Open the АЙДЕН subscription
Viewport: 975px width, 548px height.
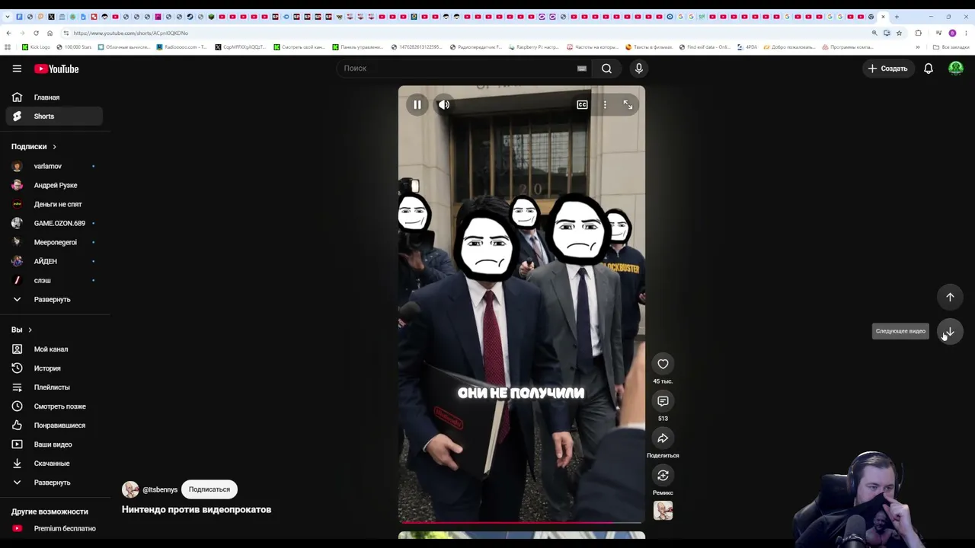point(53,261)
